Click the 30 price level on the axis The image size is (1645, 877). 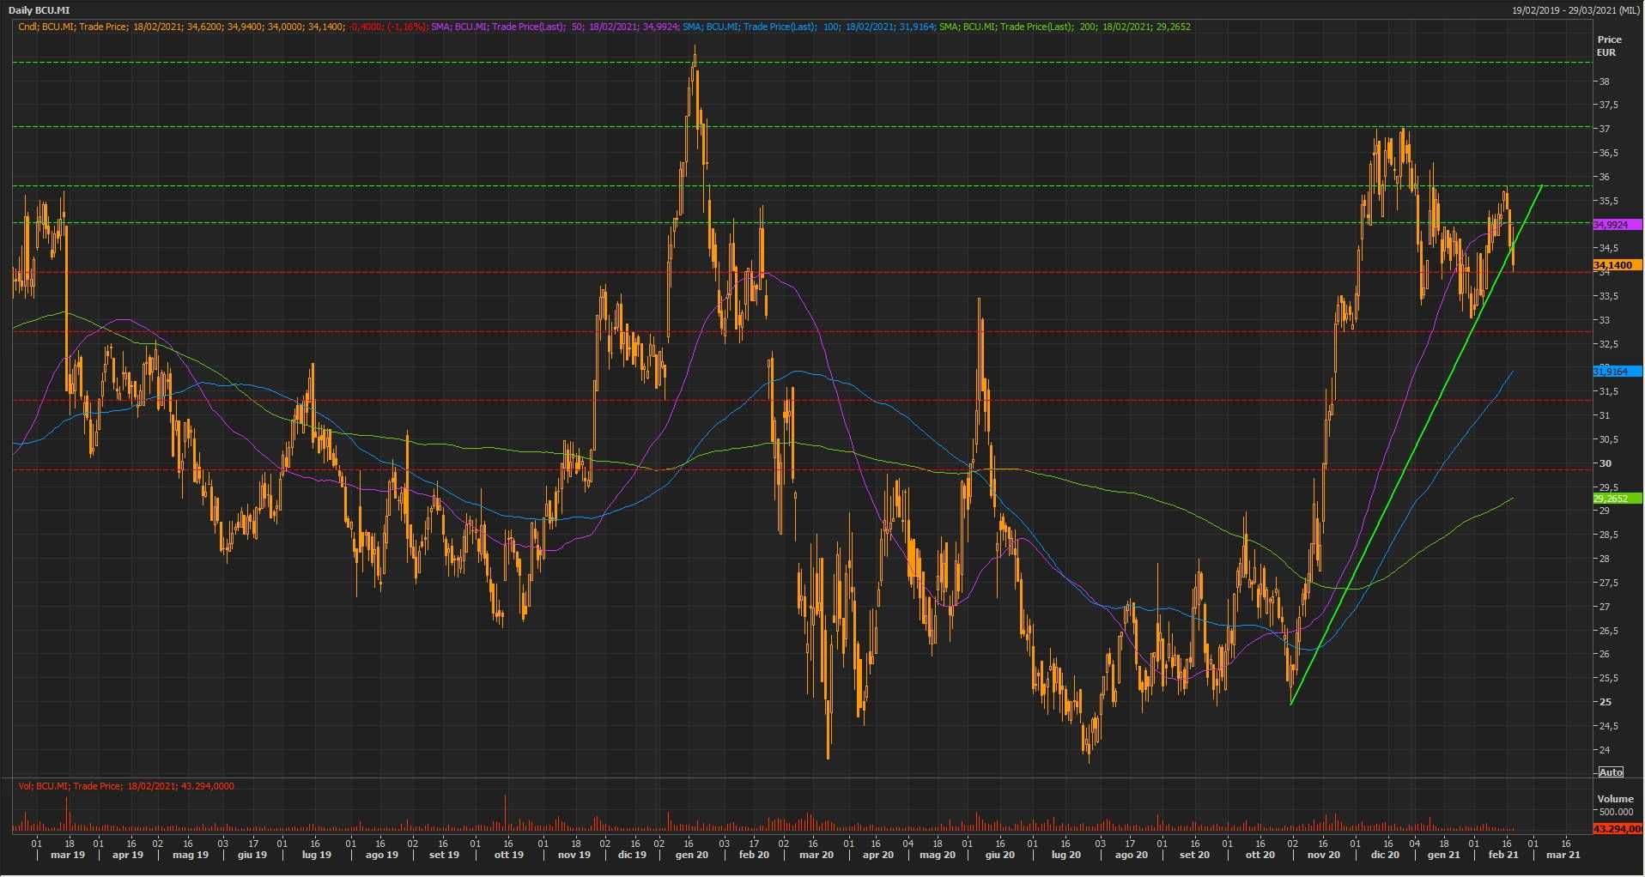[x=1604, y=463]
